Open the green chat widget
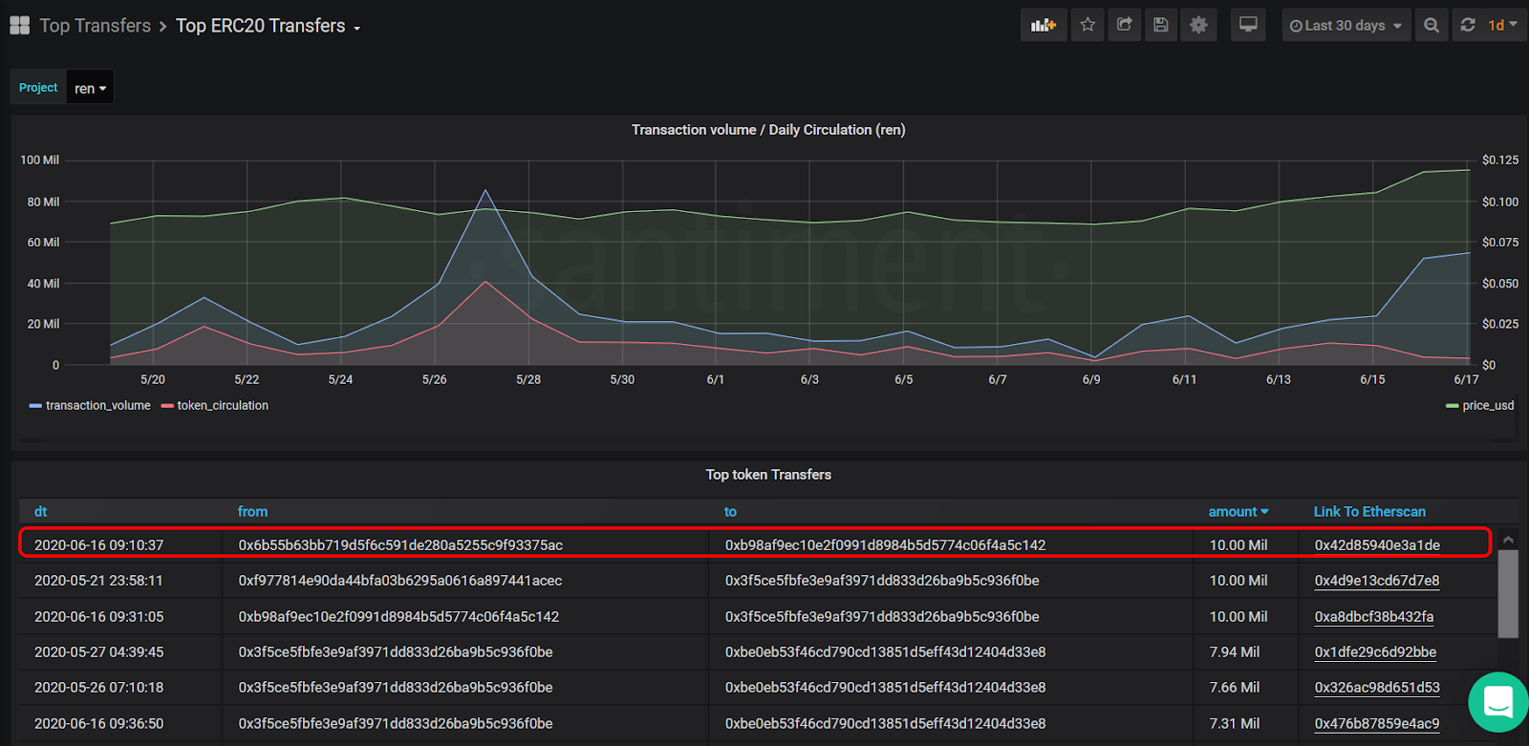1529x746 pixels. click(1497, 702)
